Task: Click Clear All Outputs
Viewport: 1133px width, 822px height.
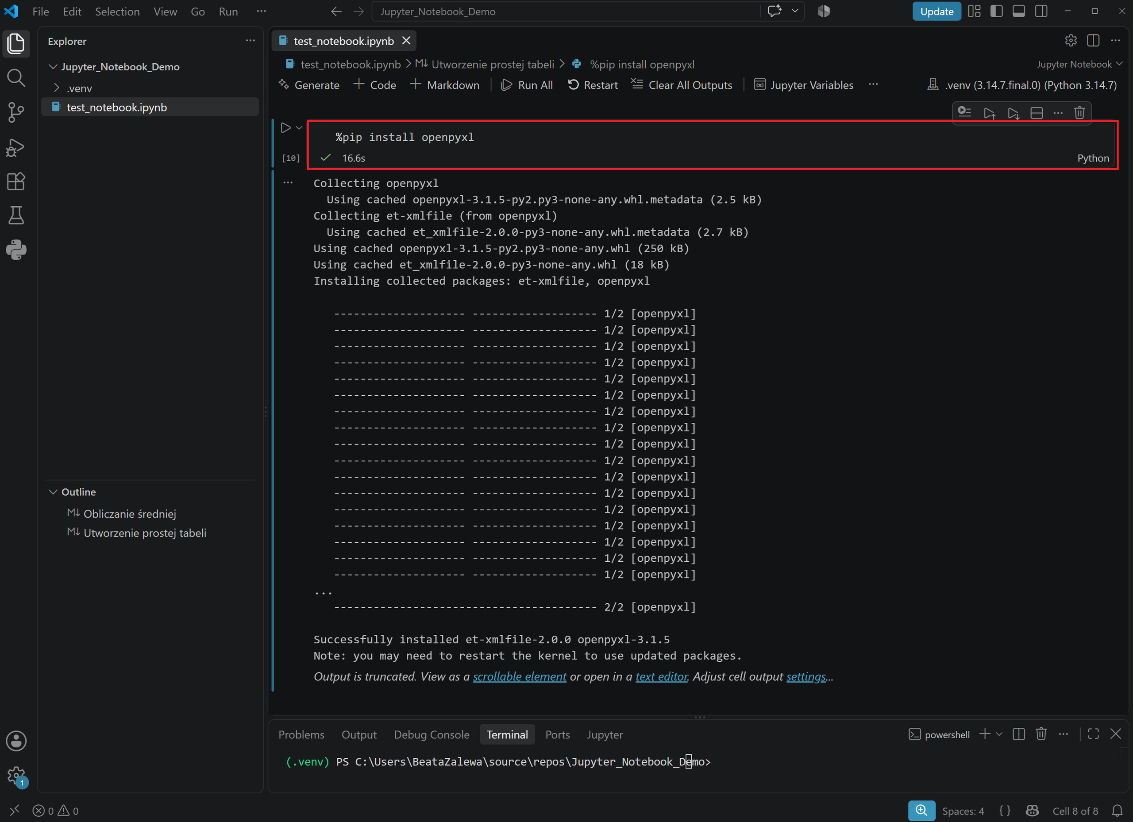Action: [x=682, y=85]
